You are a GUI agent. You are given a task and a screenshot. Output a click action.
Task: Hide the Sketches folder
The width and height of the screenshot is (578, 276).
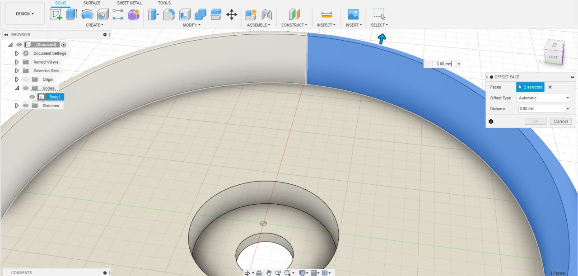(x=26, y=106)
